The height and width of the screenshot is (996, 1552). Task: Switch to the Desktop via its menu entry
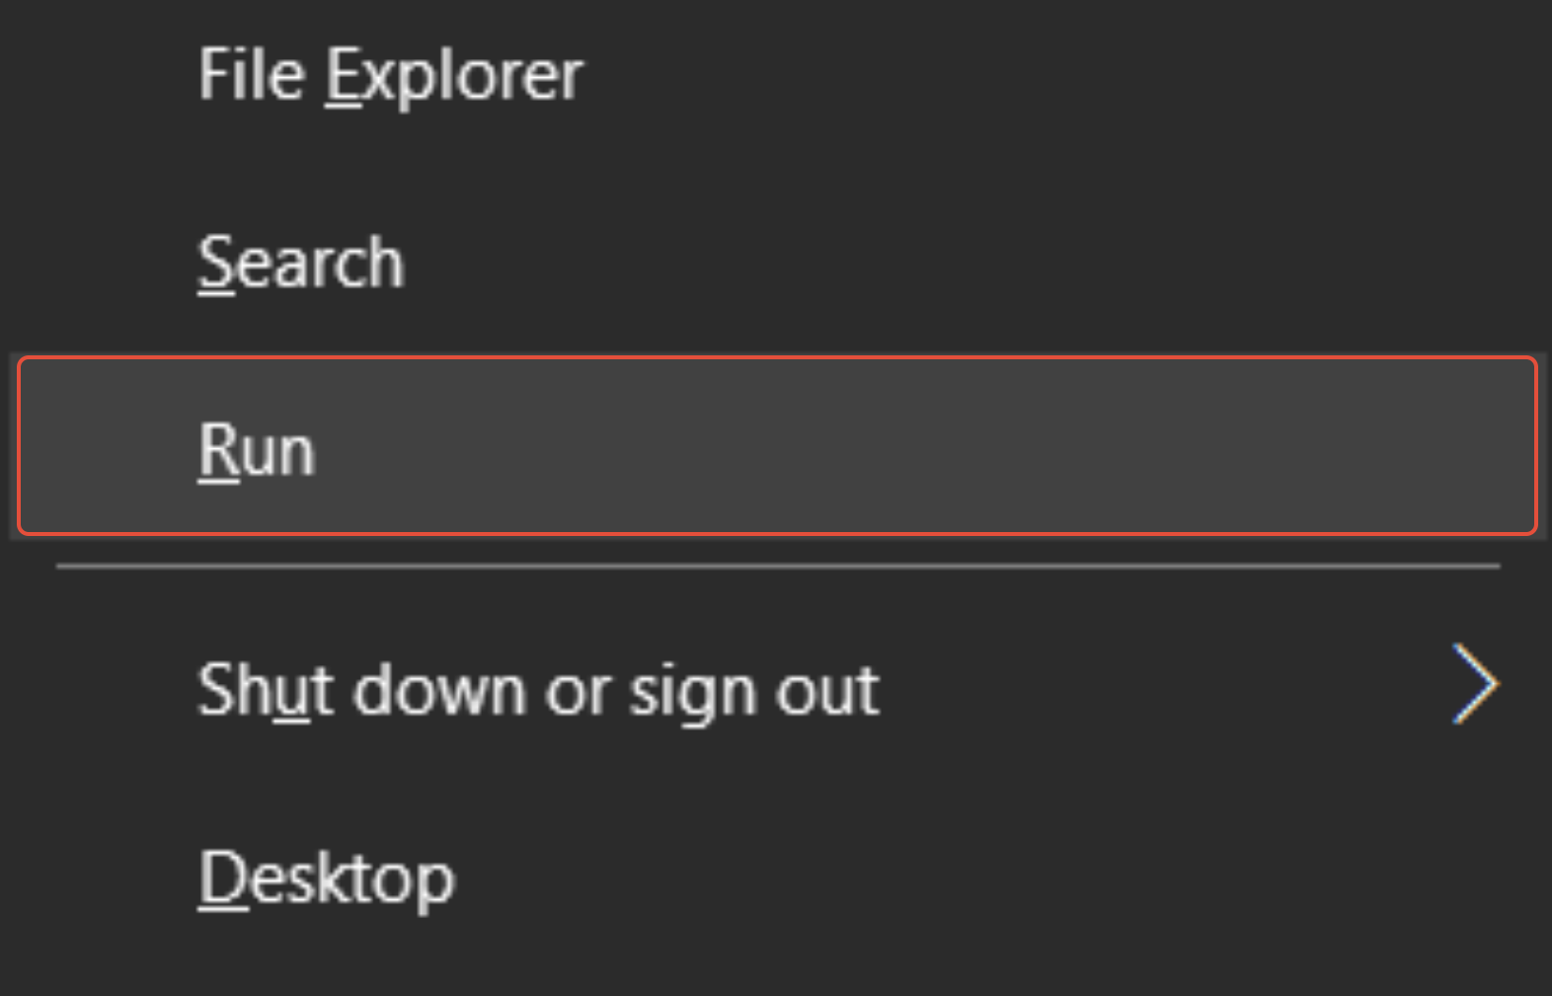tap(326, 877)
